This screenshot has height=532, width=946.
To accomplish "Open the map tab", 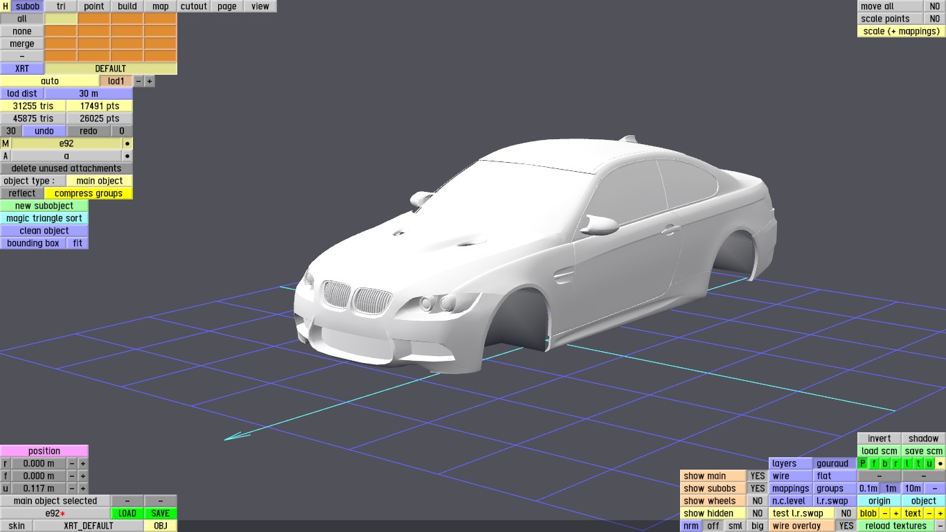I will (x=161, y=6).
